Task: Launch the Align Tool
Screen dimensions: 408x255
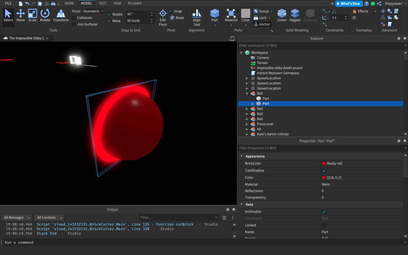Action: [x=197, y=18]
